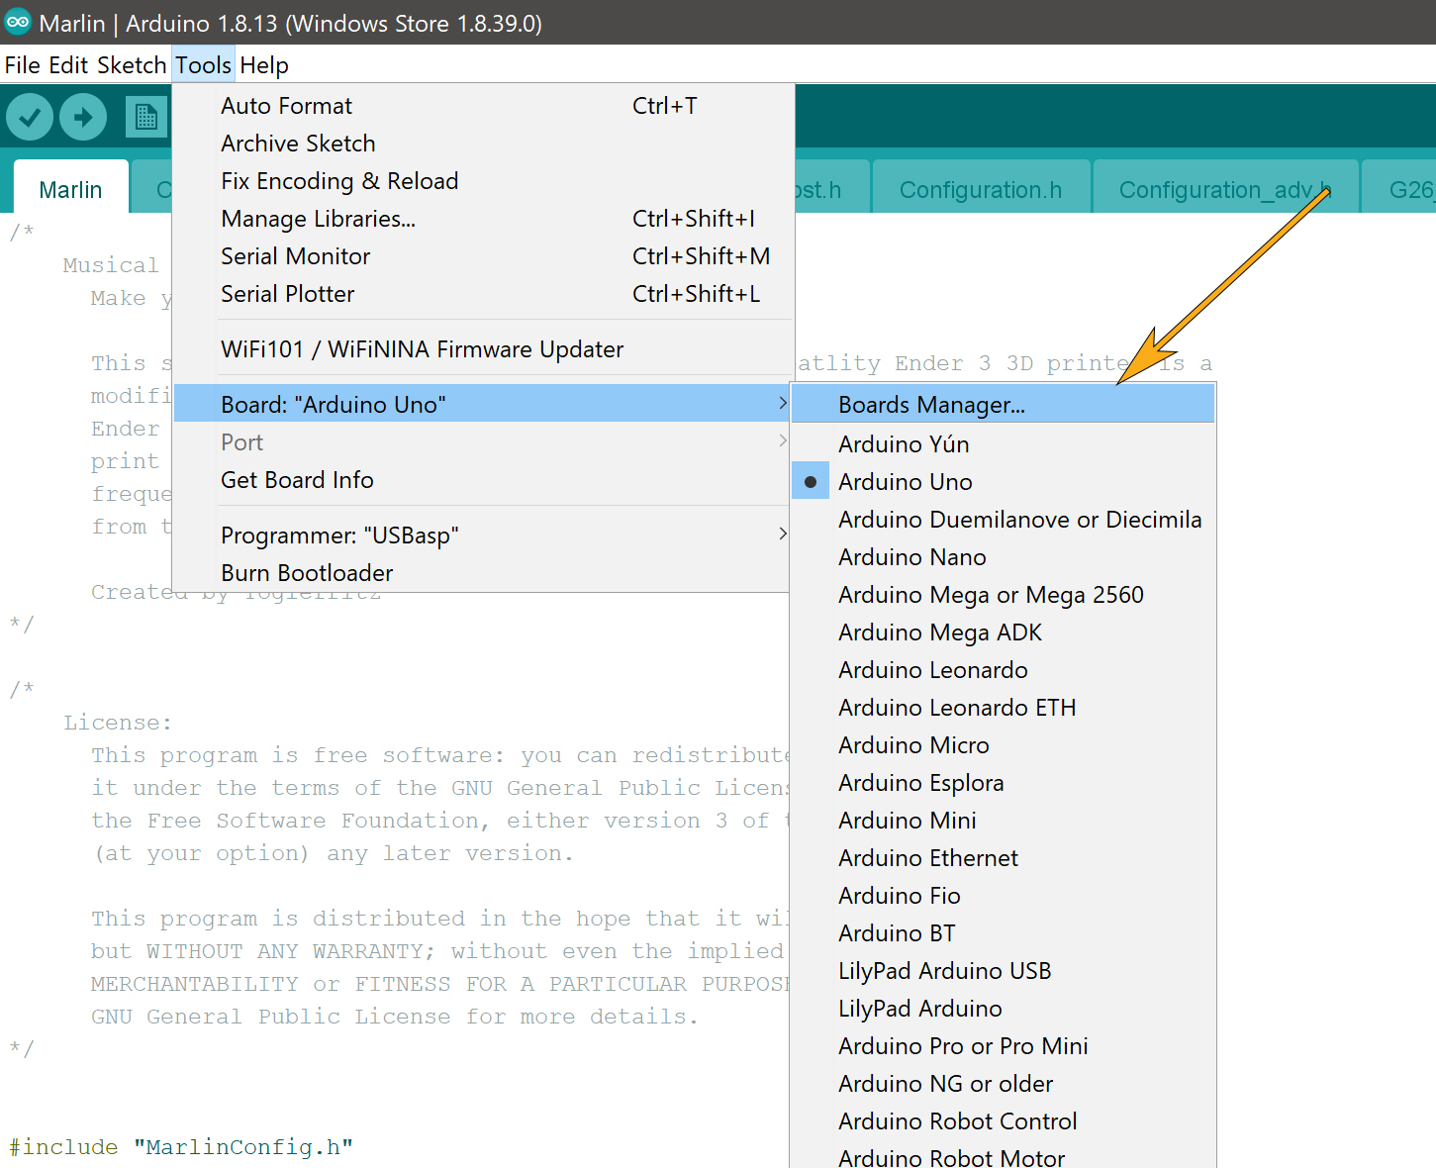This screenshot has height=1168, width=1436.
Task: Select the Arduino Uno radio bullet
Action: 811,481
